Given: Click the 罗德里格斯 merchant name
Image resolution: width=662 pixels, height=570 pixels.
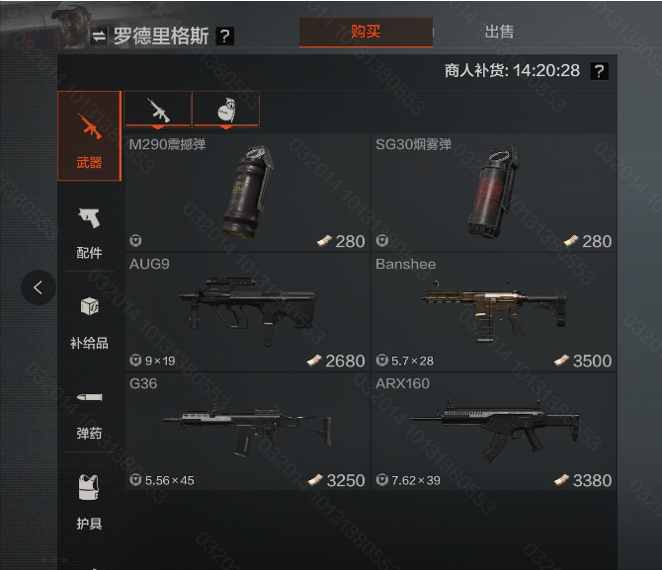Looking at the screenshot, I should [161, 37].
